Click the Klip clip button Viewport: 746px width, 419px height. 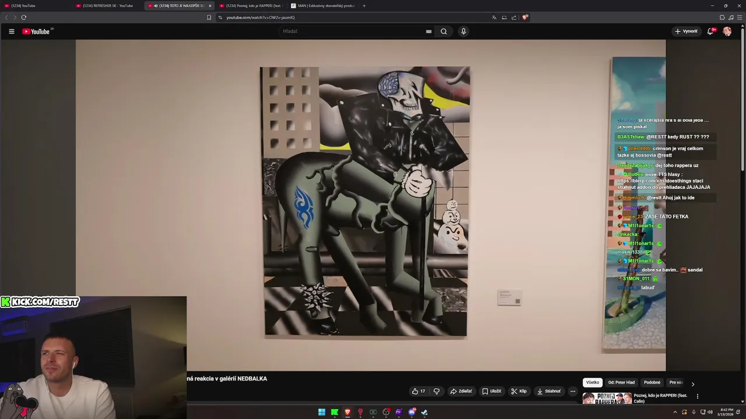tap(519, 391)
